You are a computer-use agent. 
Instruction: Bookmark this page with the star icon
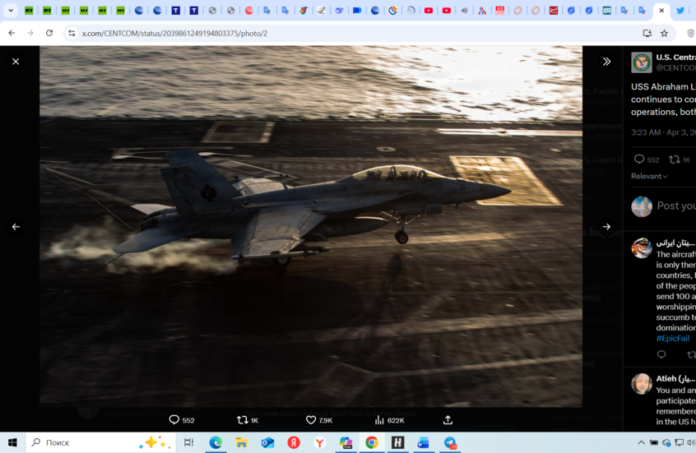click(x=665, y=33)
